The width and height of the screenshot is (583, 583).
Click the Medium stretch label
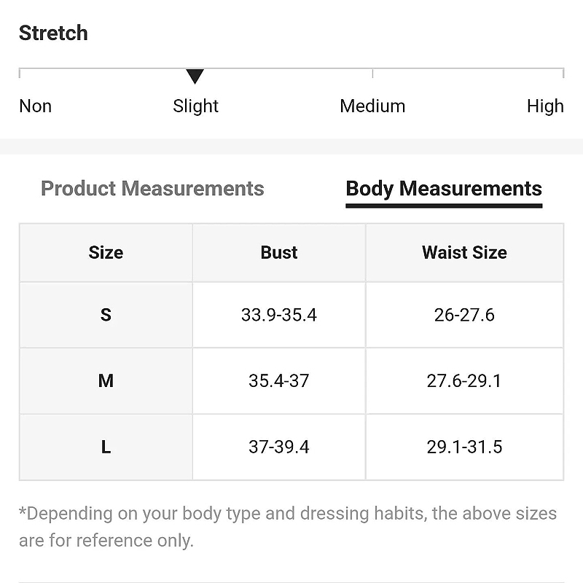coord(372,106)
